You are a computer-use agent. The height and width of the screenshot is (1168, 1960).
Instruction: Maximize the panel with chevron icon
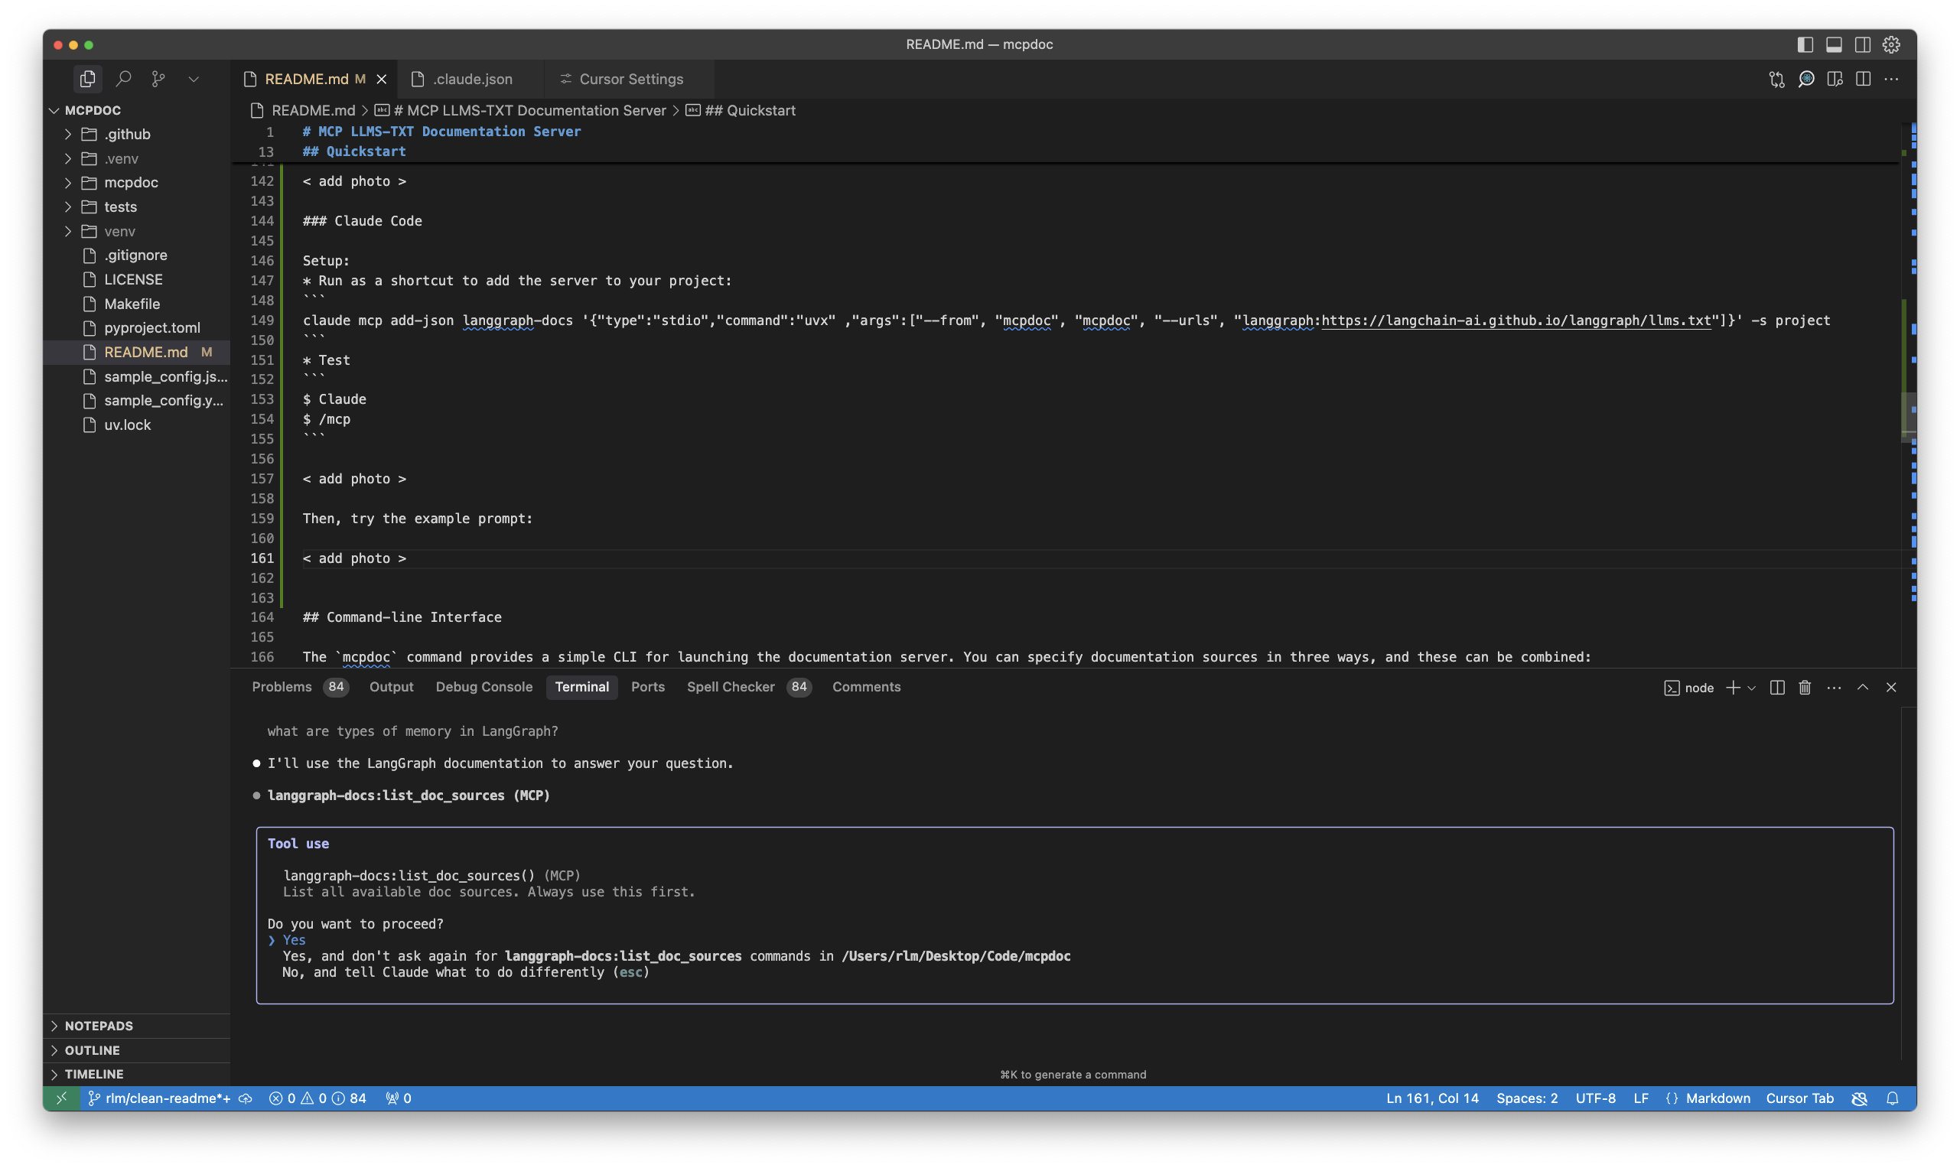tap(1862, 687)
